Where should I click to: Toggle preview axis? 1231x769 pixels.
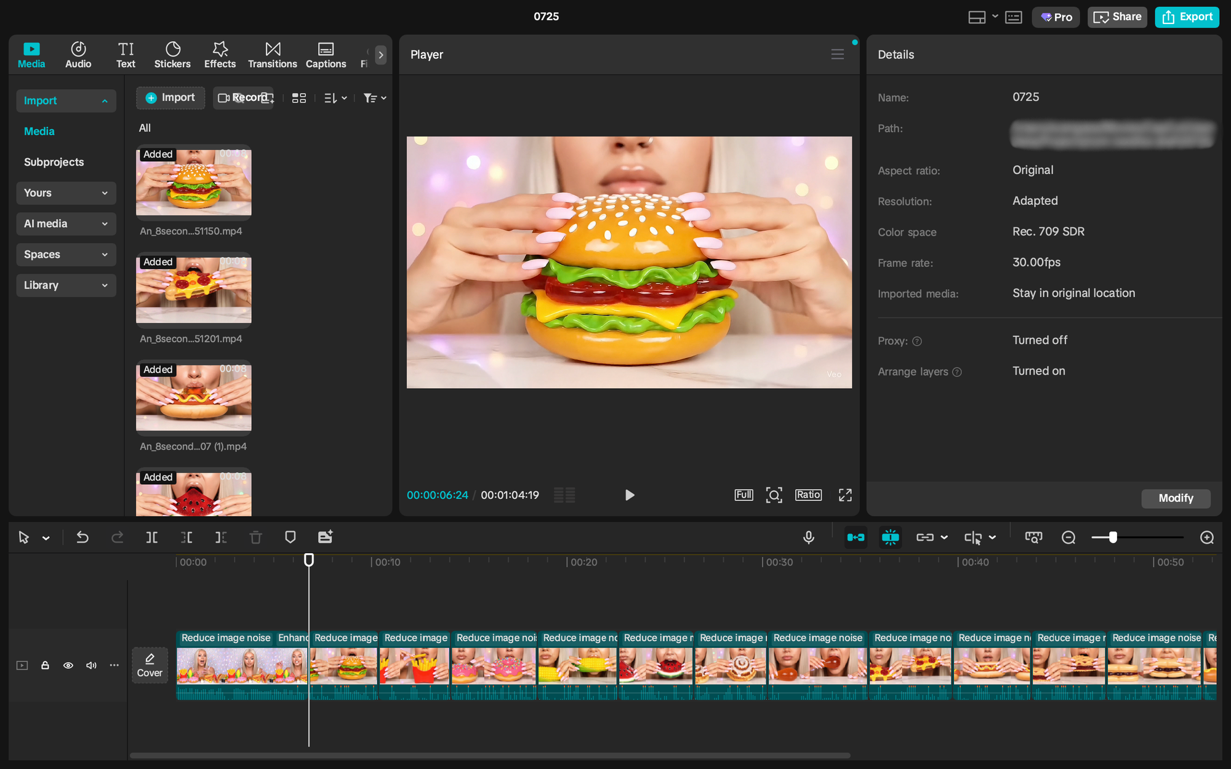point(973,538)
